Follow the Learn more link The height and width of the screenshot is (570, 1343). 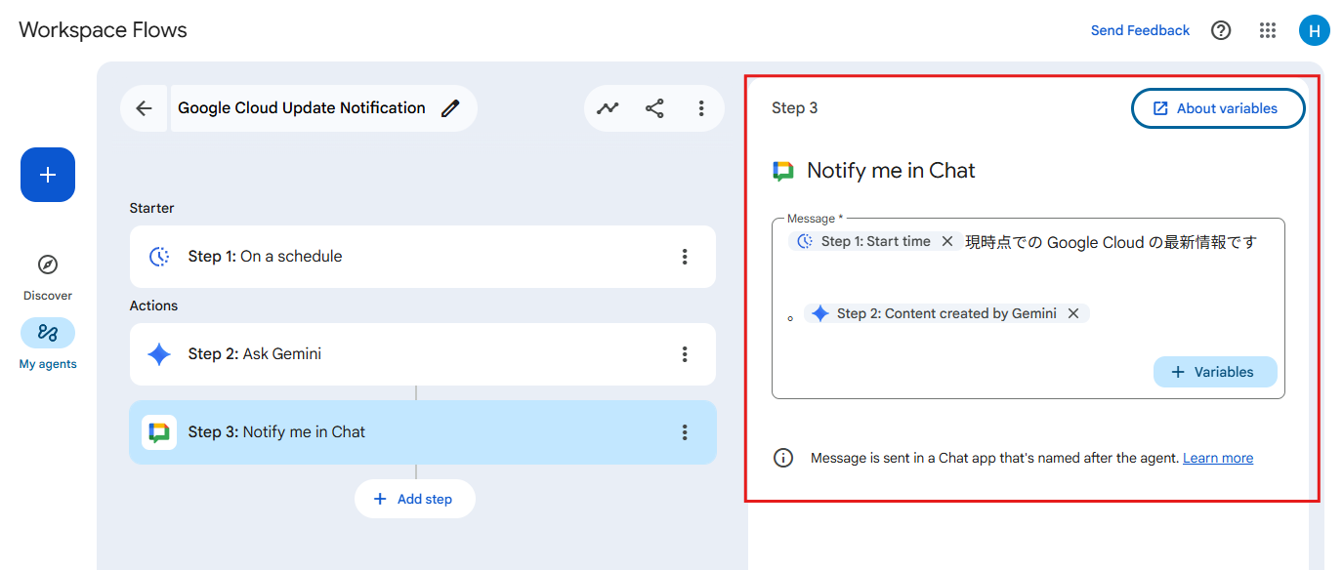1217,458
